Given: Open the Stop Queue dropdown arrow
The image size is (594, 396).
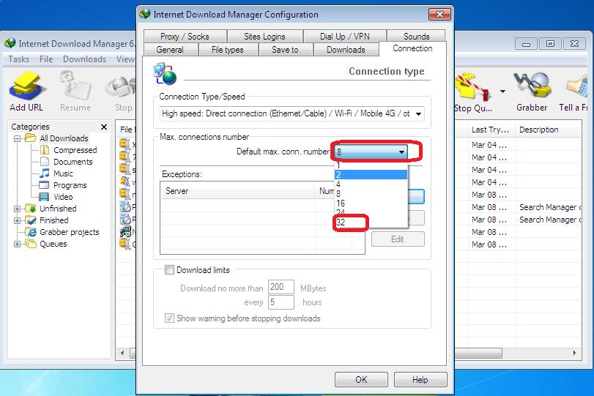Looking at the screenshot, I should coord(502,91).
